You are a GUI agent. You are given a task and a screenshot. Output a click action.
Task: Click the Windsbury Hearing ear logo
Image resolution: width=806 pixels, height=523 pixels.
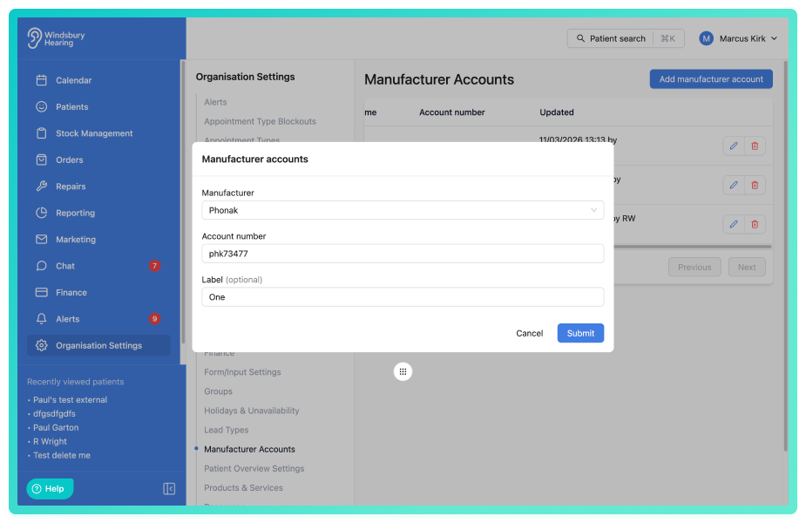tap(35, 38)
